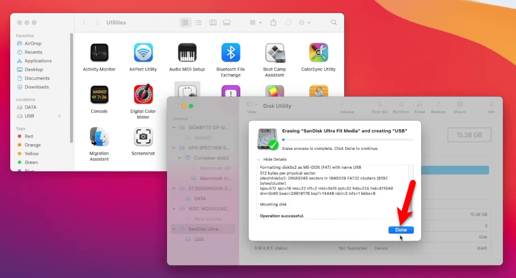Open AirPort Utility app icon
Screen dimensions: 516x278
click(143, 53)
